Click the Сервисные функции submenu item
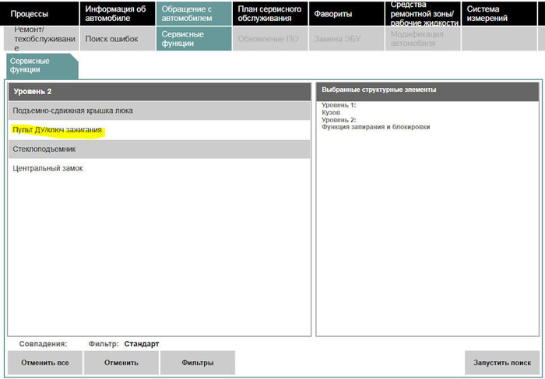Image resolution: width=545 pixels, height=379 pixels. pyautogui.click(x=192, y=39)
